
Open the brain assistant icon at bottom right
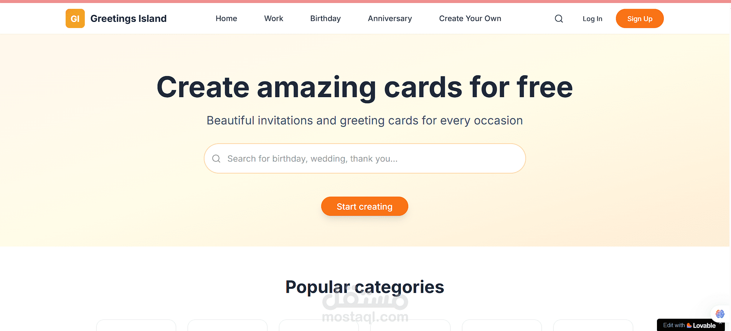pyautogui.click(x=720, y=314)
